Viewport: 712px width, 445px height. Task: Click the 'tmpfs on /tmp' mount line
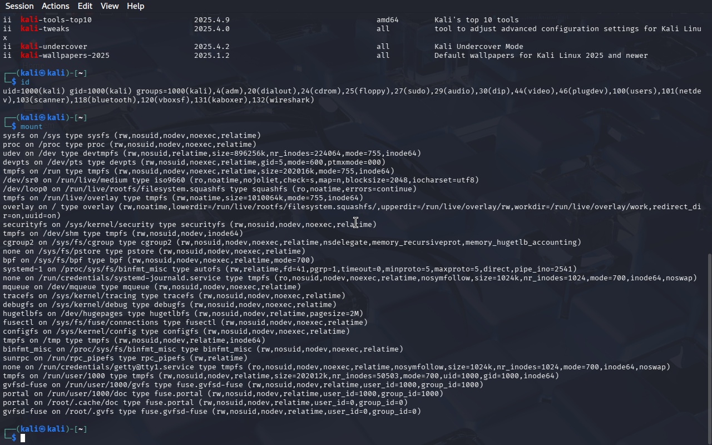click(133, 340)
